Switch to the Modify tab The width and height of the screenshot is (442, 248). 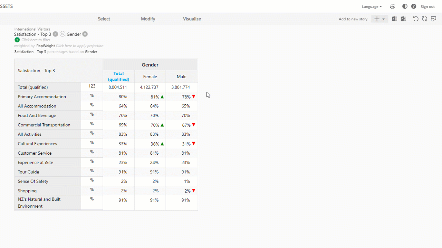[x=148, y=19]
